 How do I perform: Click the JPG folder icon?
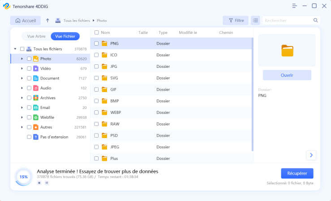[104, 67]
